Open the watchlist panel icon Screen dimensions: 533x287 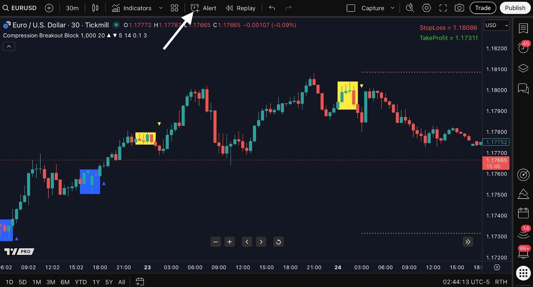523,29
